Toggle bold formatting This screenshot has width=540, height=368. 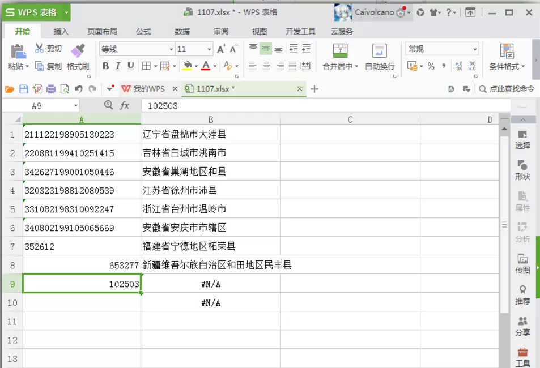(x=106, y=66)
